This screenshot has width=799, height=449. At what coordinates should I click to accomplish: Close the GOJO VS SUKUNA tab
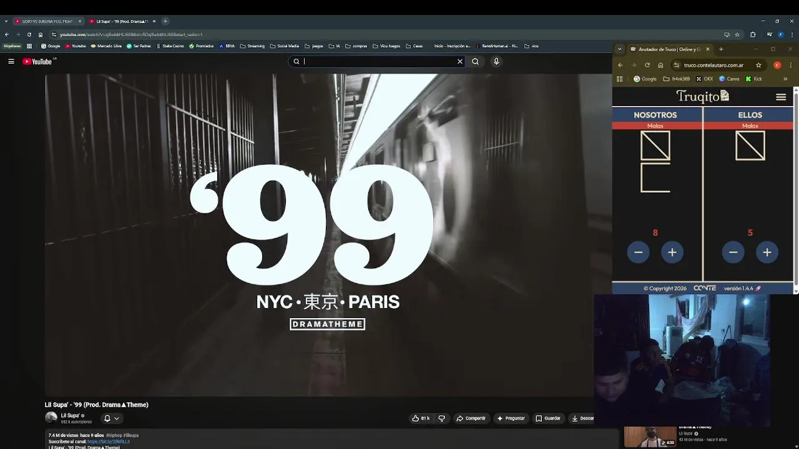[x=80, y=21]
